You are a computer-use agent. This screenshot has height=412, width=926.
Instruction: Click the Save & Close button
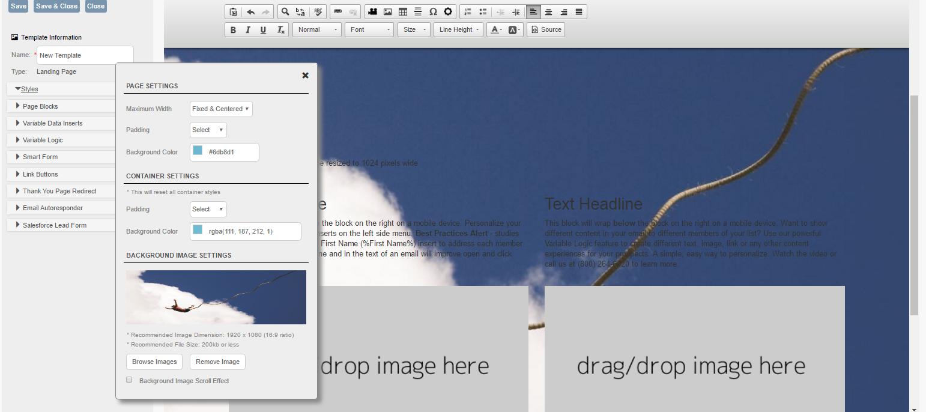point(57,6)
